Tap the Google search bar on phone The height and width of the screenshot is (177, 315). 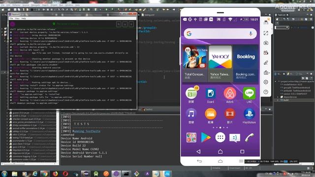click(x=220, y=34)
